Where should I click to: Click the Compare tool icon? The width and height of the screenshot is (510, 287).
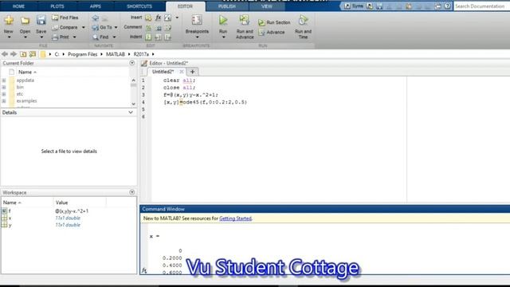pyautogui.click(x=55, y=28)
